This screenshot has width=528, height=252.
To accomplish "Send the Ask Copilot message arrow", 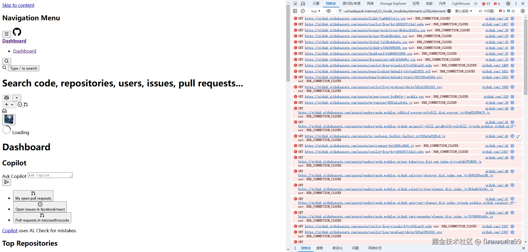I will coord(7,182).
